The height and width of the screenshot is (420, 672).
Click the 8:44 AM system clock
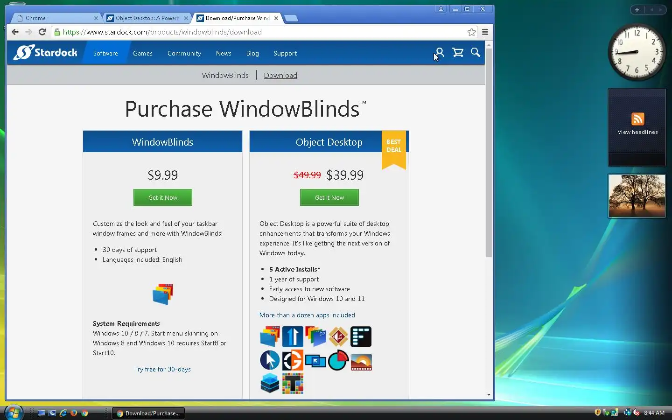click(654, 413)
